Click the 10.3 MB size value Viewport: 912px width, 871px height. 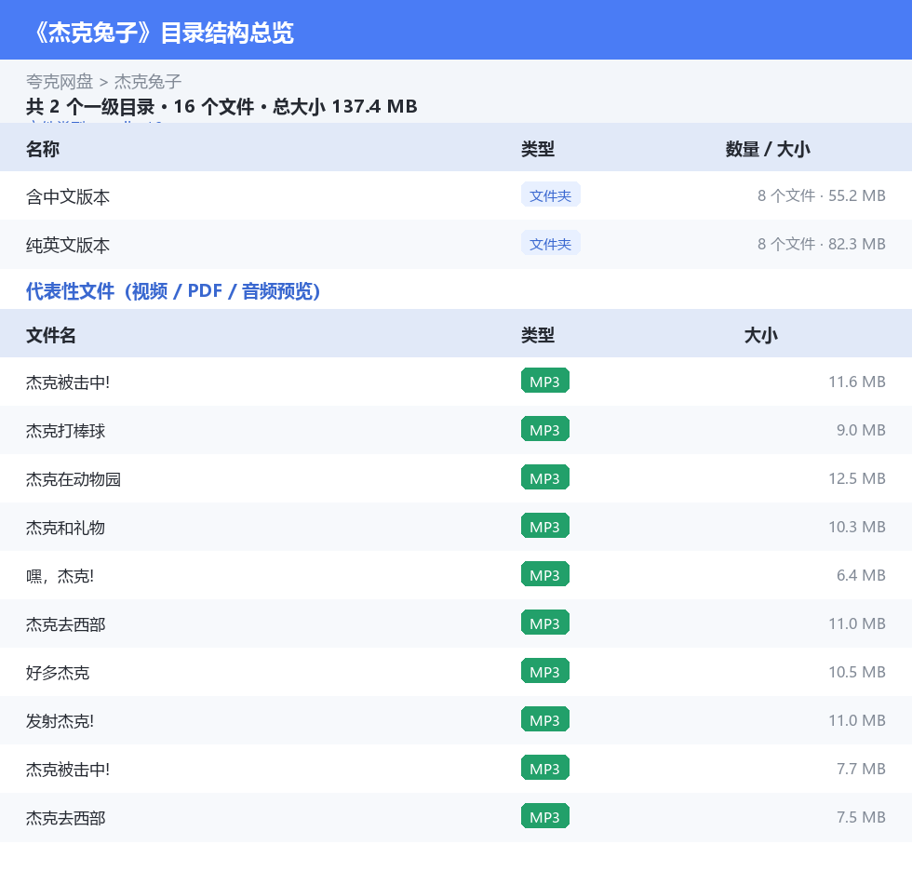coord(857,527)
